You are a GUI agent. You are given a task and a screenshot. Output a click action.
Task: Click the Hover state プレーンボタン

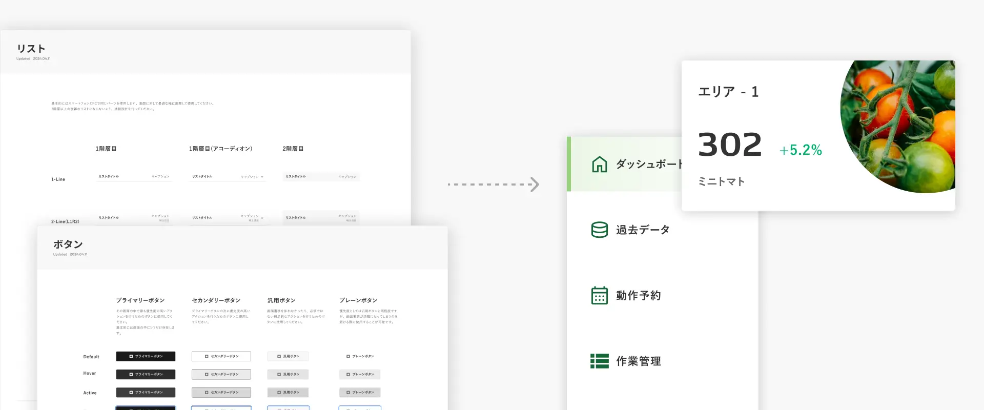tap(359, 374)
